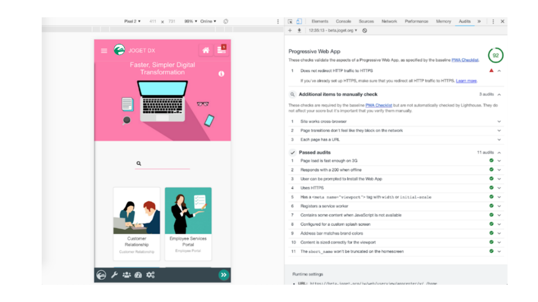Open the Online network throttling dropdown
The image size is (538, 302).
[208, 21]
